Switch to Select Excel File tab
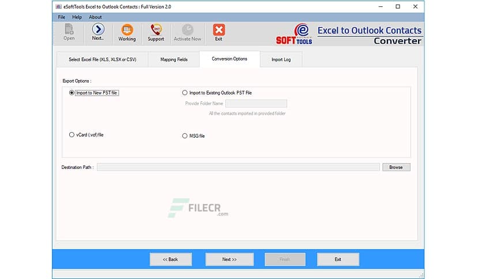This screenshot has height=279, width=482. [x=103, y=59]
